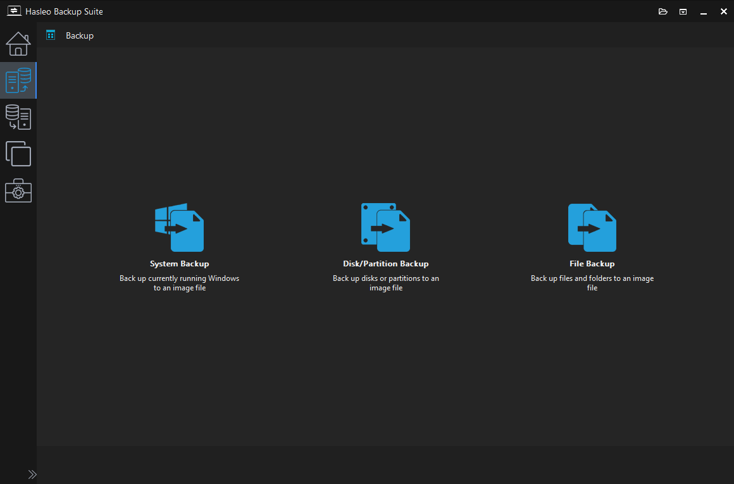Select the Backup sidebar icon
The image size is (734, 484).
pyautogui.click(x=18, y=80)
